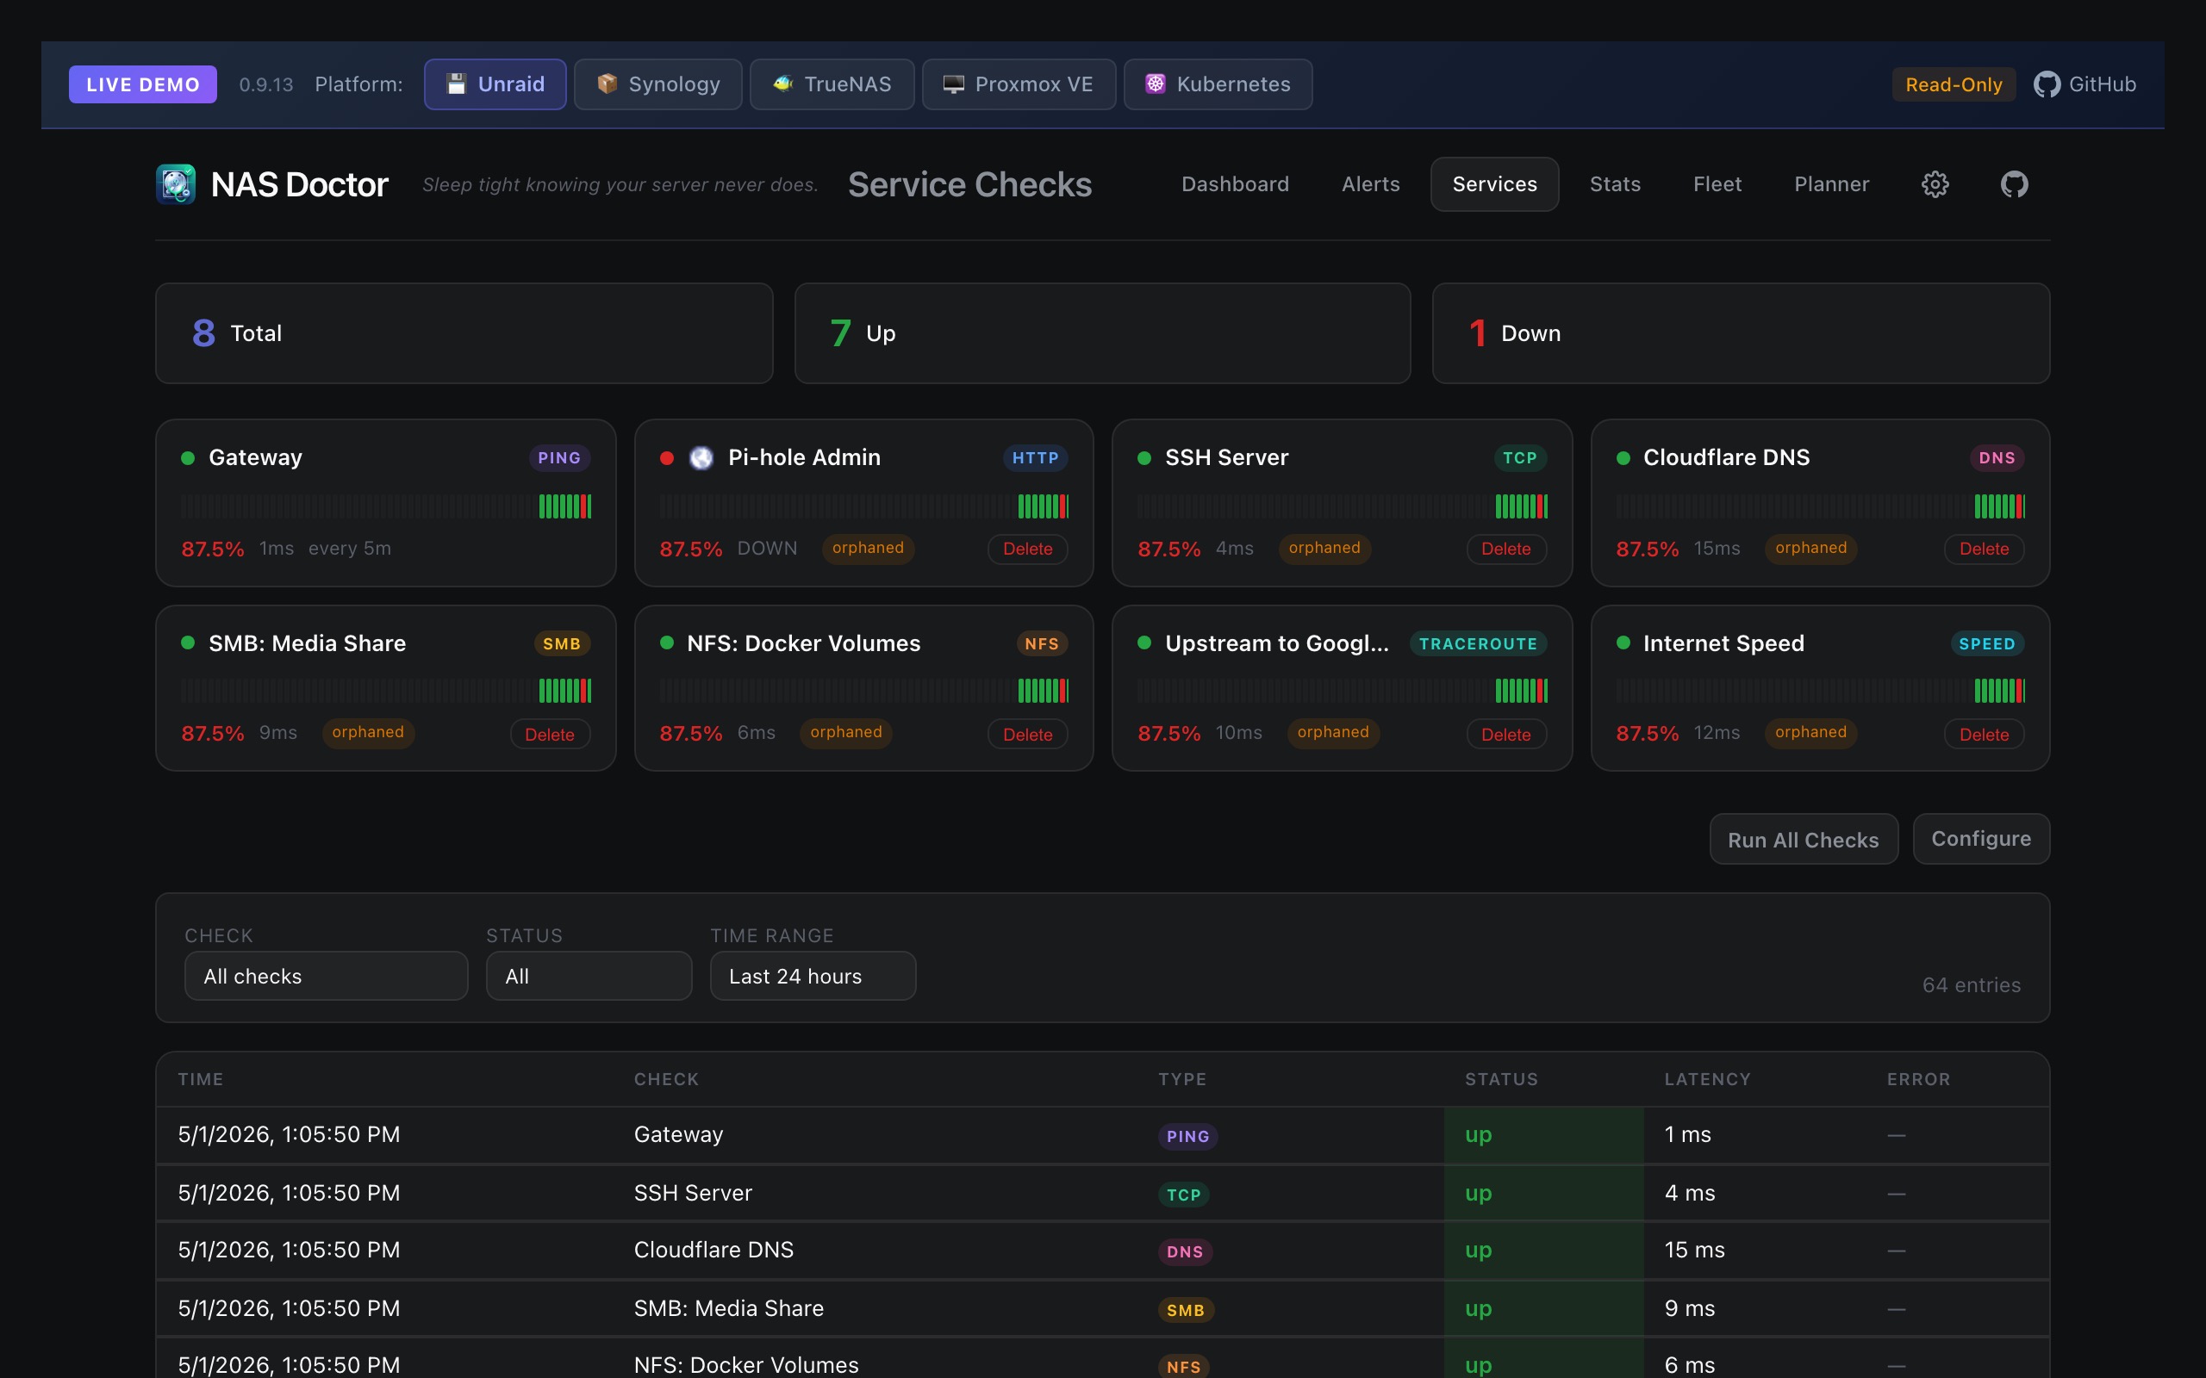Click the Cloudflare DNS row in the log table
The image size is (2206, 1378).
point(1102,1251)
